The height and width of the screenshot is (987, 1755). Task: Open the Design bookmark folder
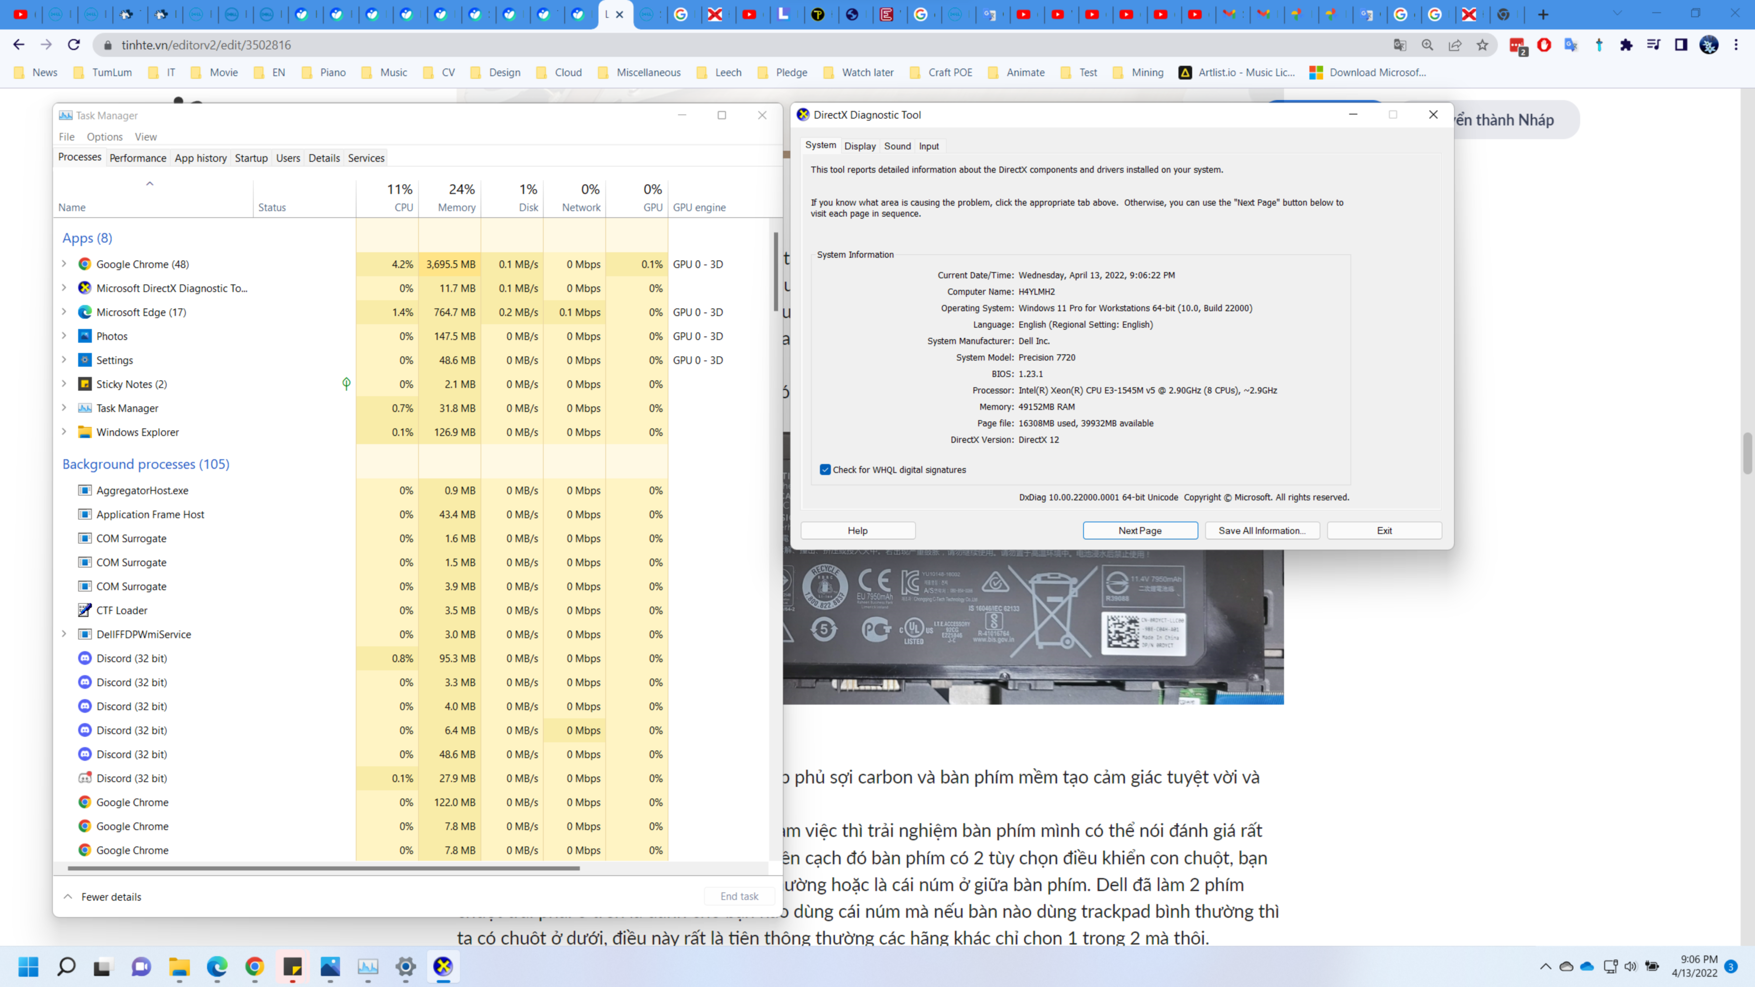click(x=496, y=72)
